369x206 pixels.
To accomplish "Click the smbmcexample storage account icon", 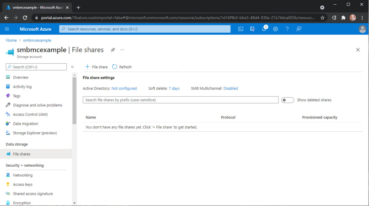I will [x=10, y=52].
